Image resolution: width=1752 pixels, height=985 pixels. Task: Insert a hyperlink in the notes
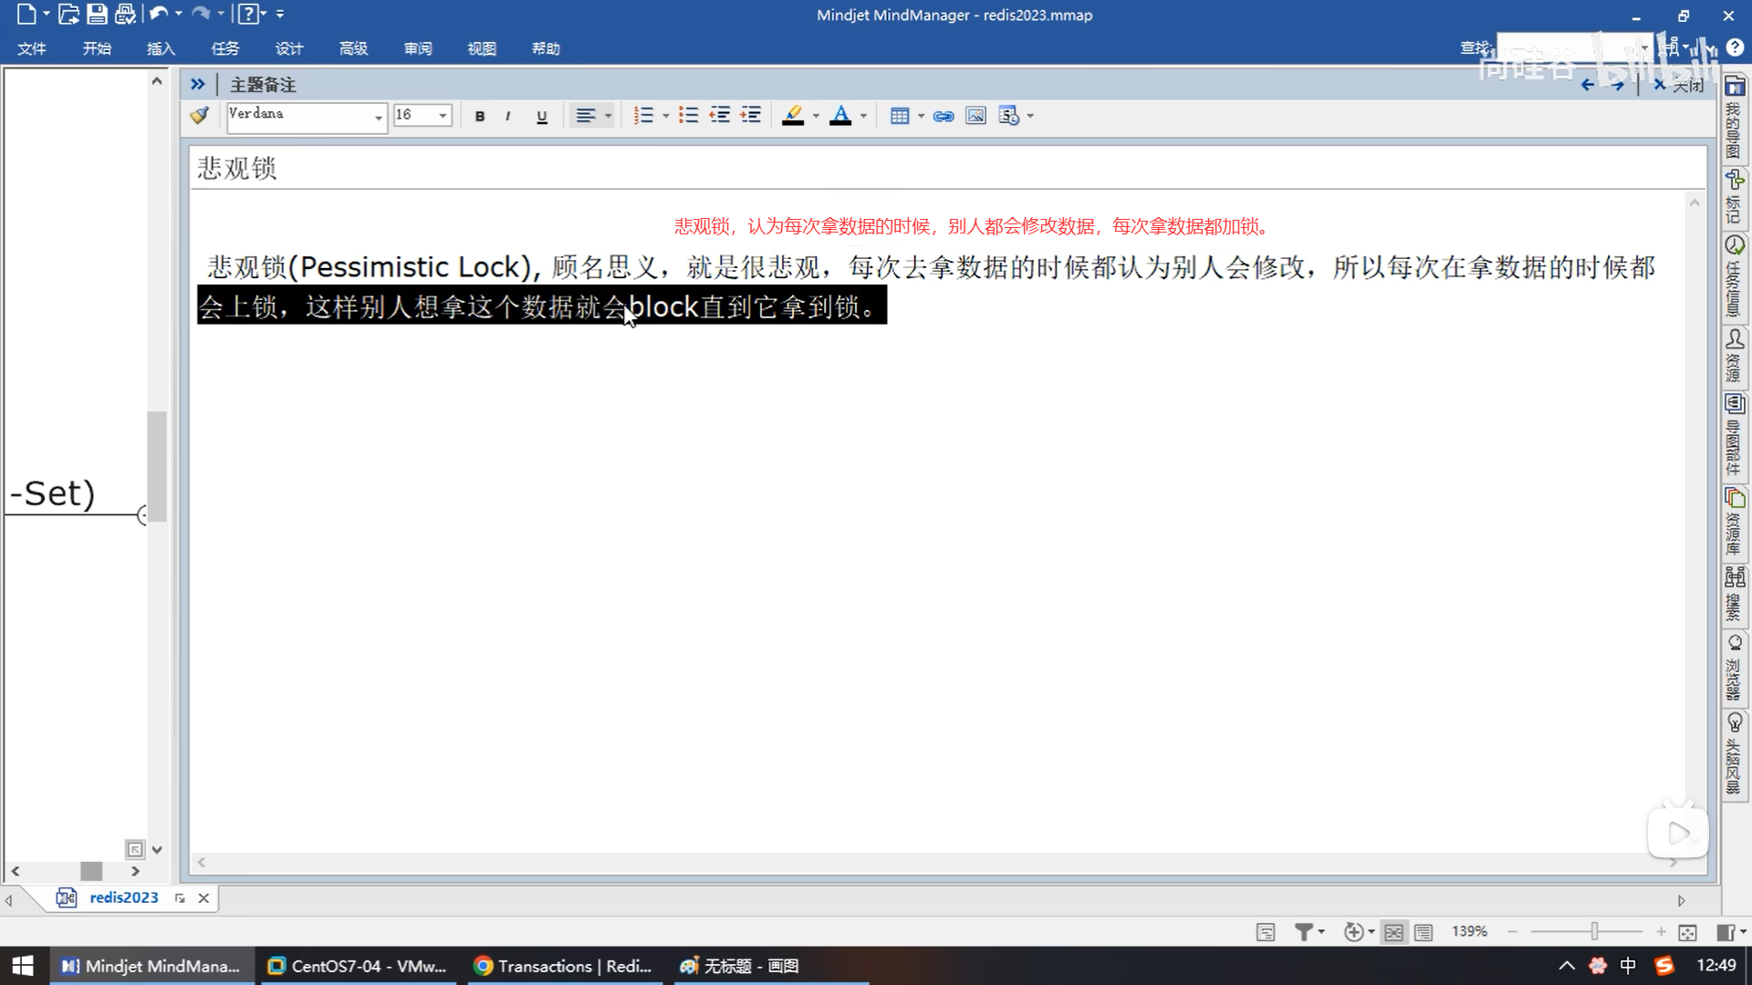tap(944, 116)
